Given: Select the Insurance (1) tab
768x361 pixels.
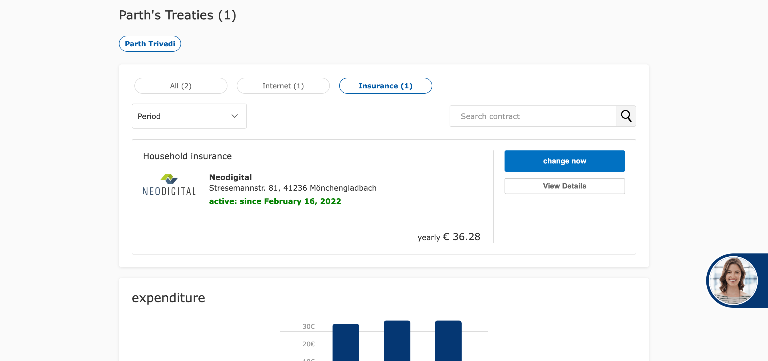Looking at the screenshot, I should click(x=385, y=86).
